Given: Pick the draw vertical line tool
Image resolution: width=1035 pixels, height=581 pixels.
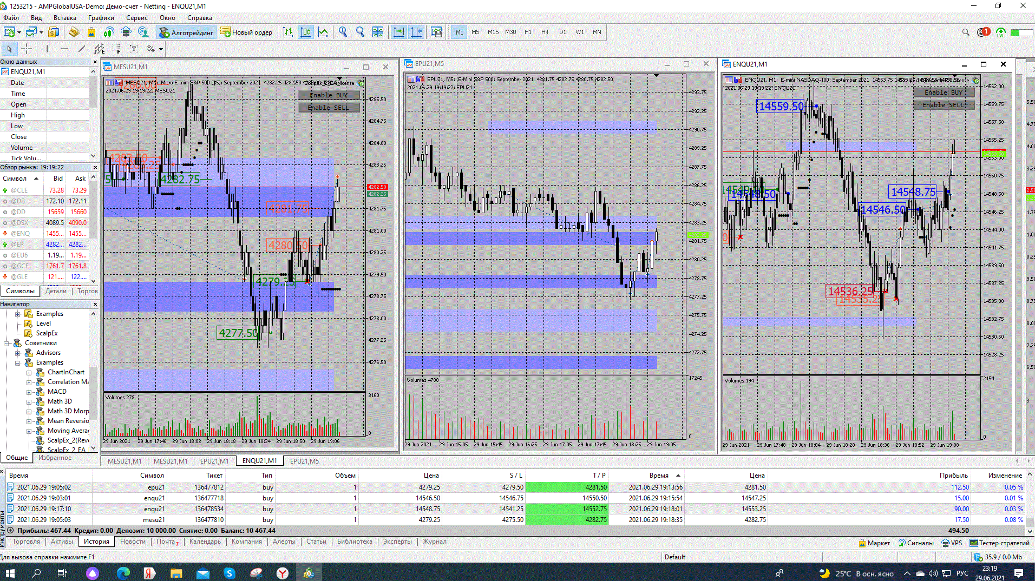Looking at the screenshot, I should click(47, 49).
